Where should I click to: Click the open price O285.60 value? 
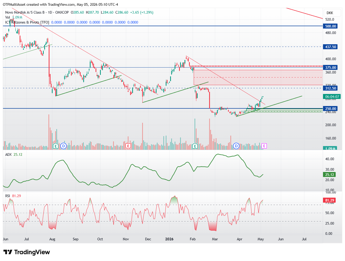pyautogui.click(x=77, y=12)
